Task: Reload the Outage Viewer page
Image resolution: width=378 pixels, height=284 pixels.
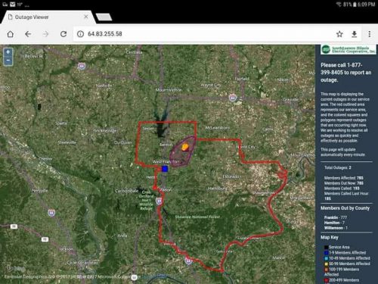Action: coord(64,34)
